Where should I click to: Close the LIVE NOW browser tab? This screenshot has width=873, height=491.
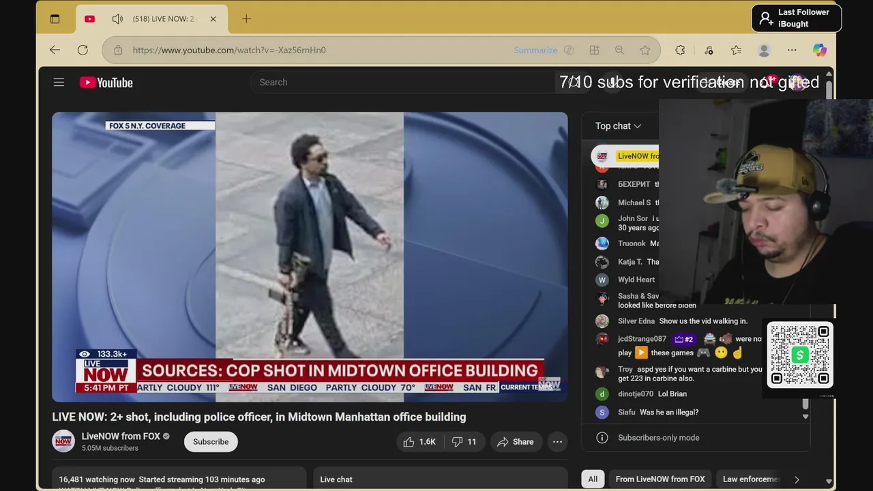213,19
